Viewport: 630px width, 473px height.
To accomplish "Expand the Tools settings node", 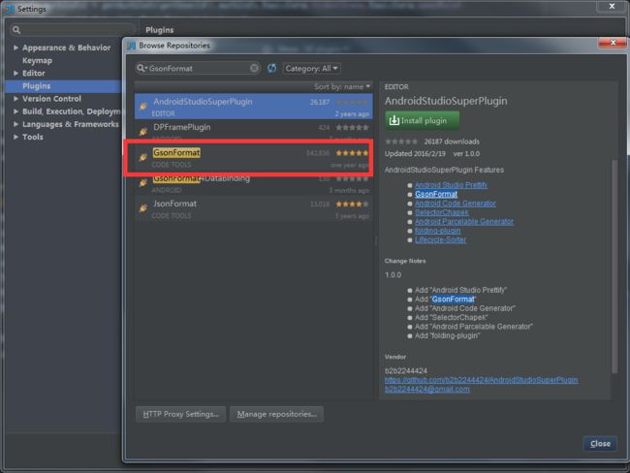I will (x=16, y=137).
